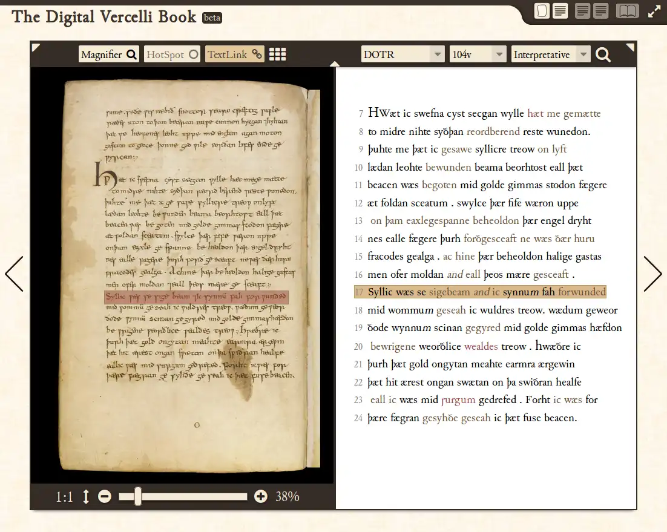Select line 12 'æt foldan sceatum'
This screenshot has height=532, width=667.
pos(467,203)
